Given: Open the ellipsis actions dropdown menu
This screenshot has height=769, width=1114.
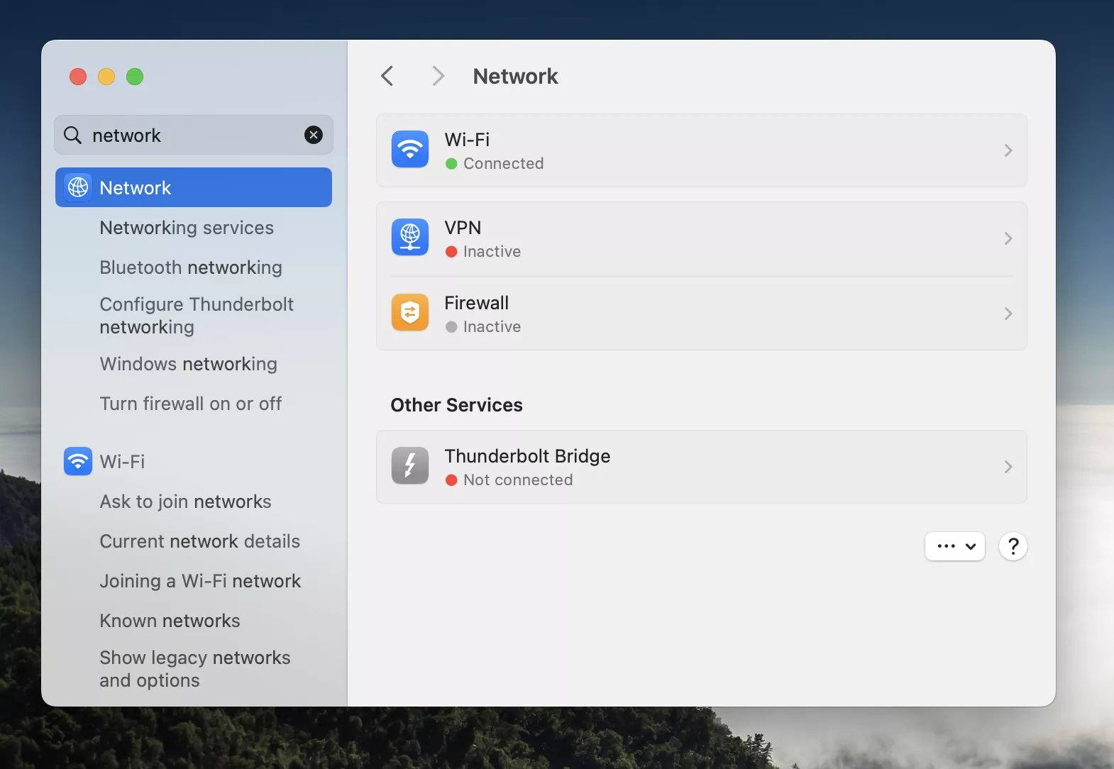Looking at the screenshot, I should point(954,546).
